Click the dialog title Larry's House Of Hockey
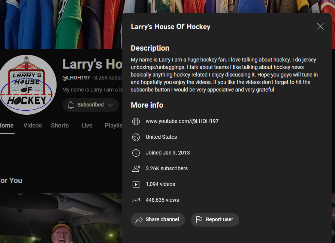This screenshot has width=335, height=243. 170,27
